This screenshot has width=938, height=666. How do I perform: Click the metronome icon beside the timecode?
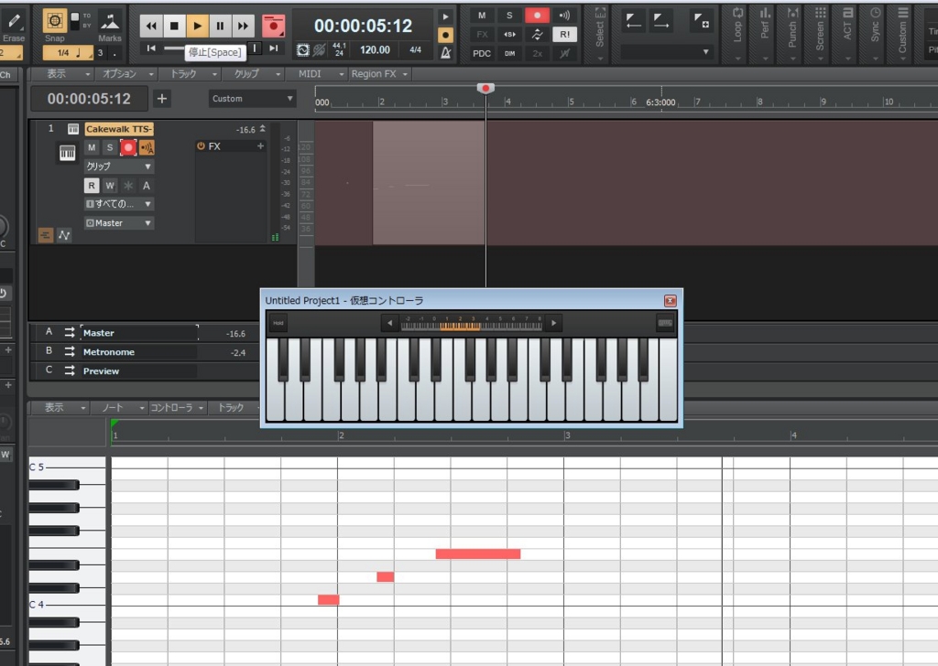pyautogui.click(x=445, y=52)
